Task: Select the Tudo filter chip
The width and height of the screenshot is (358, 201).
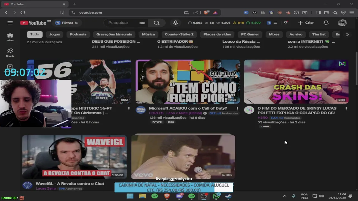Action: point(35,34)
